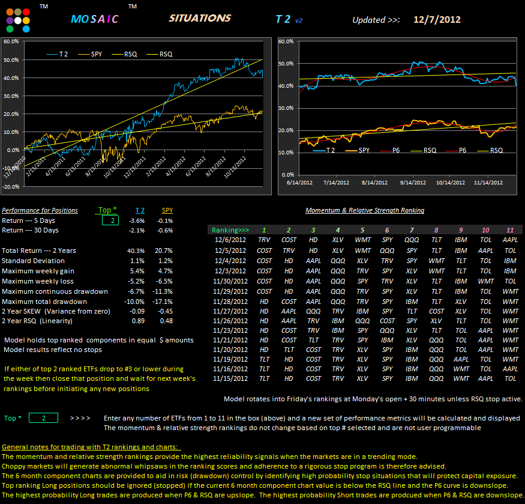525x504 pixels.
Task: Click the 11/16/2012 ranking row date
Action: (230, 368)
